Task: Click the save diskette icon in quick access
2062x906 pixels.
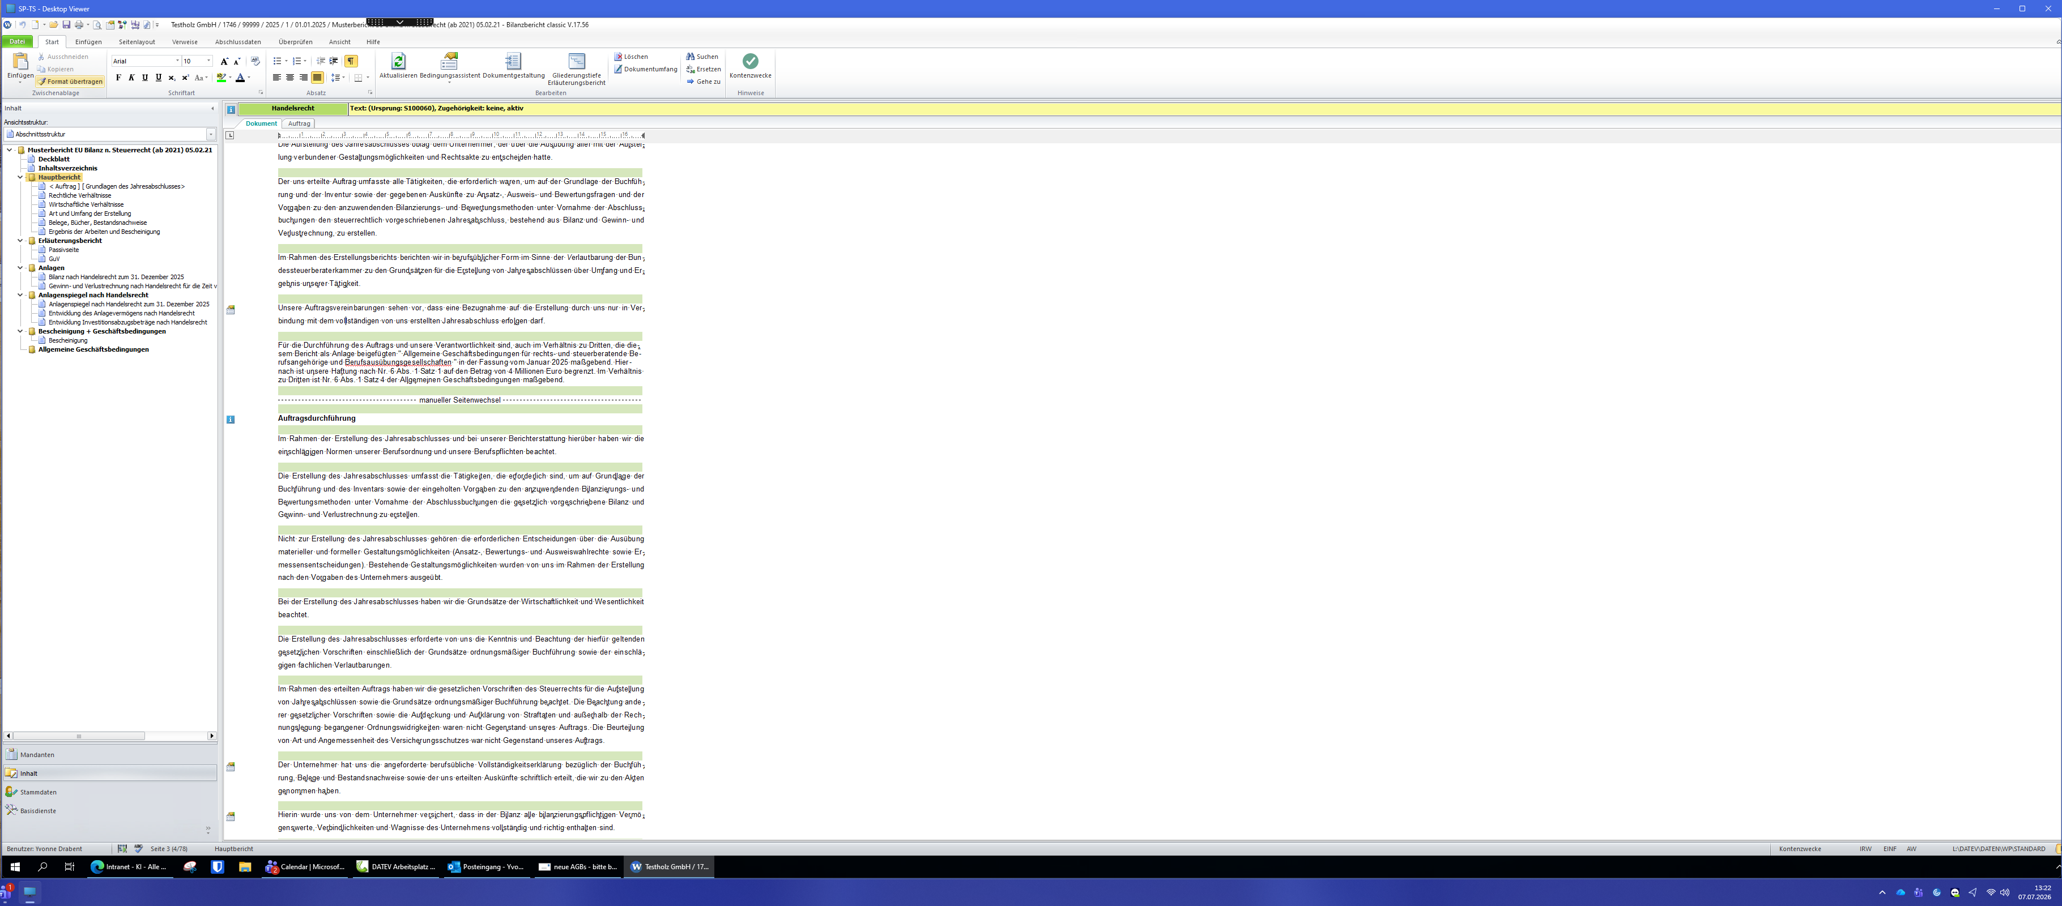Action: pos(66,25)
